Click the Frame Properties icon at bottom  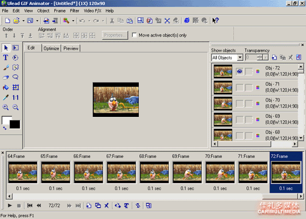coord(149,205)
